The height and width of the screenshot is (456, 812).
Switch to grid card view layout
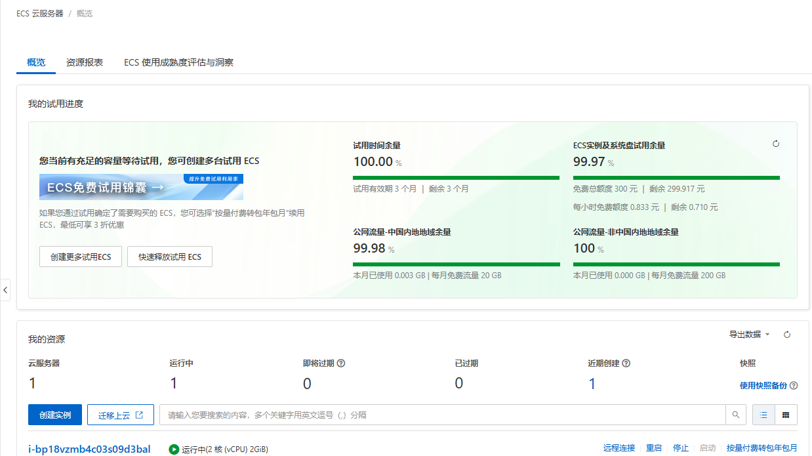pos(786,415)
